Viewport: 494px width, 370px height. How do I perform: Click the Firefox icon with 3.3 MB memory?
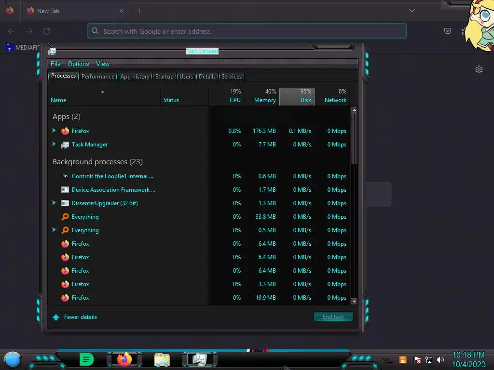click(x=65, y=284)
